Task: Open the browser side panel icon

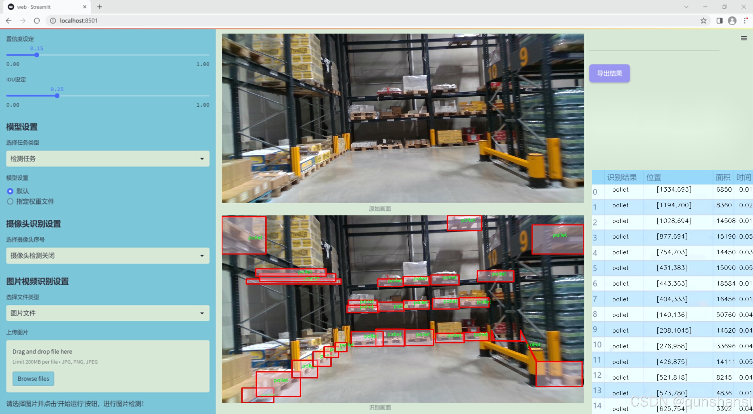Action: 719,21
